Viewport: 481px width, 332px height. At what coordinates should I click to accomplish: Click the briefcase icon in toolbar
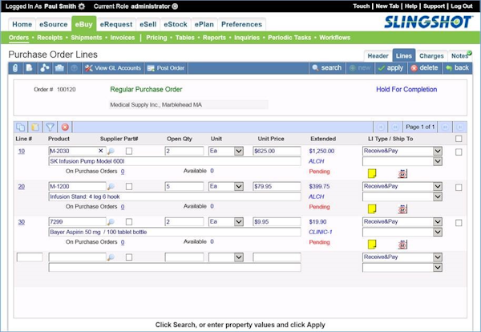[x=59, y=68]
